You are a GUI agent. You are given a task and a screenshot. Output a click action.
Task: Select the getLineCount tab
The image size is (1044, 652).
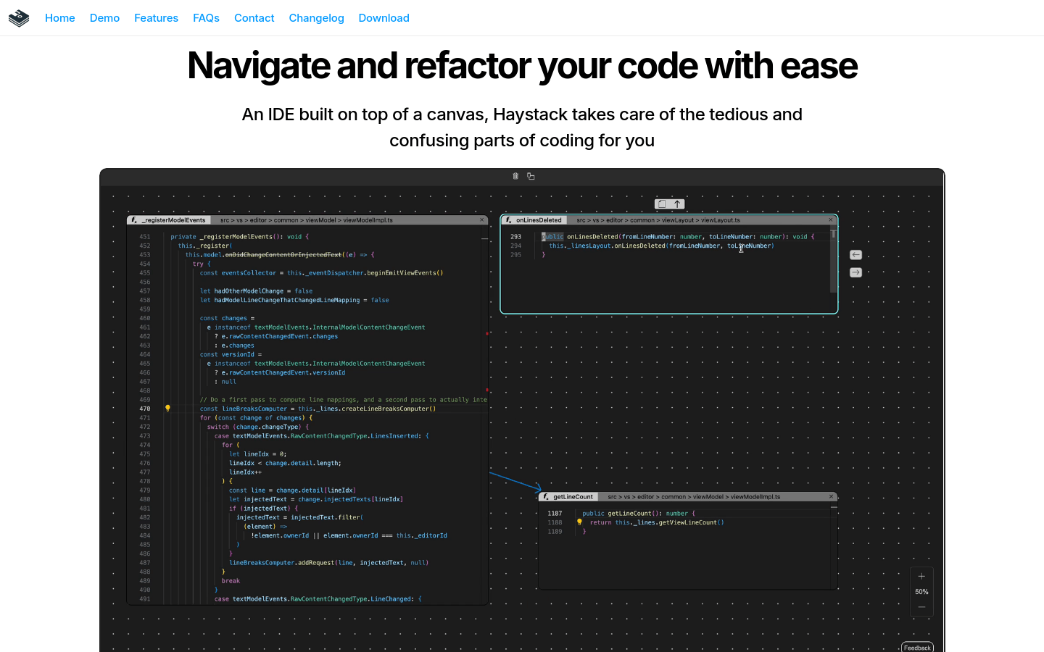point(568,497)
